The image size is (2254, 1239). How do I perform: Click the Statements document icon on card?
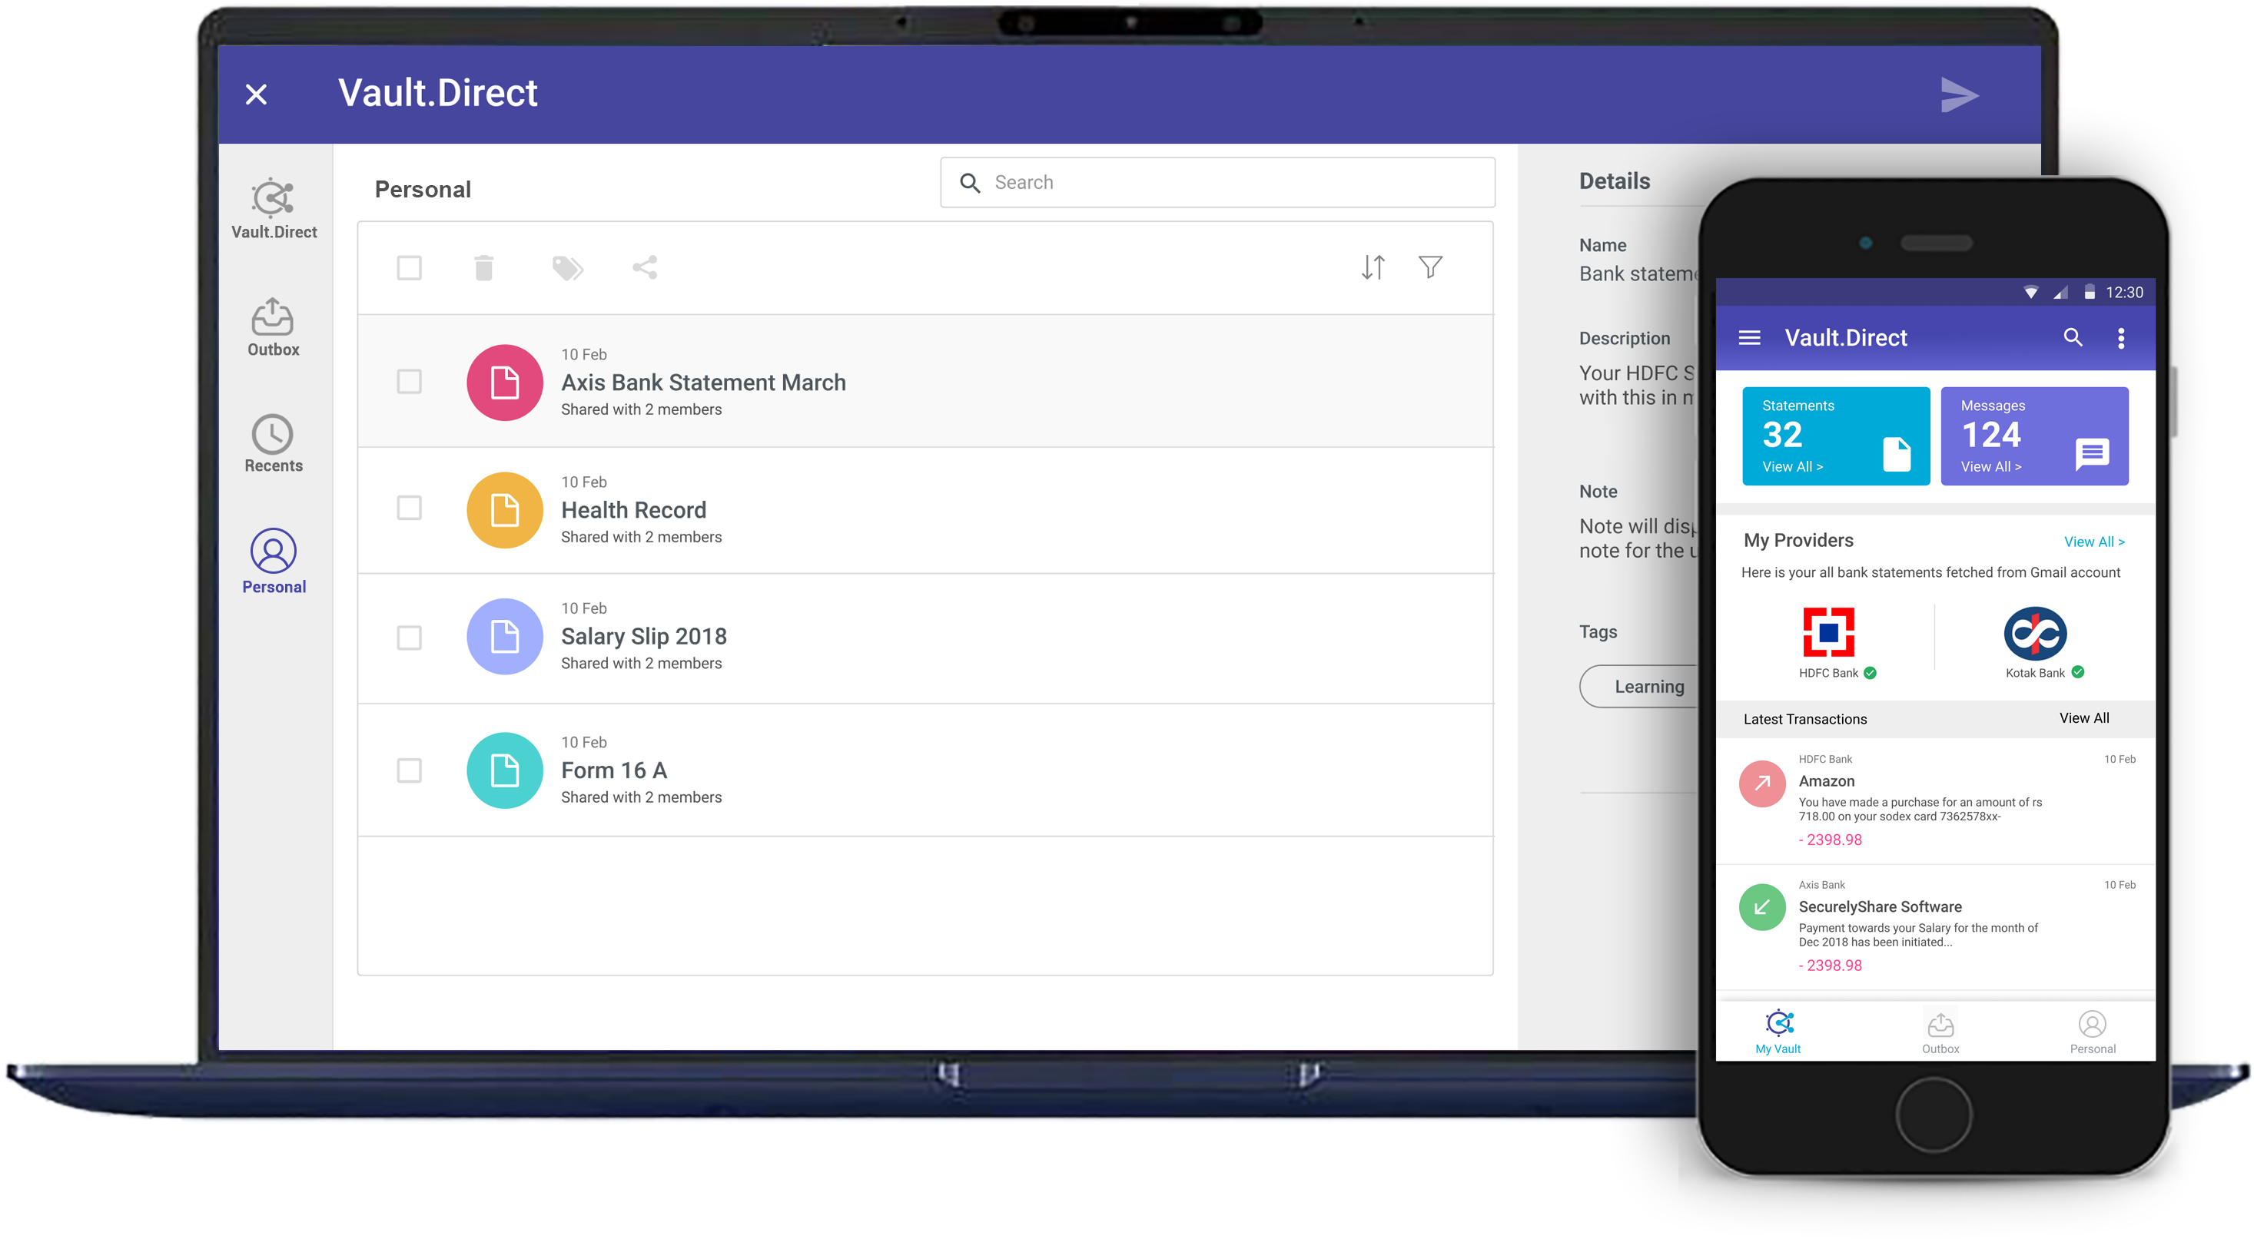[1896, 453]
